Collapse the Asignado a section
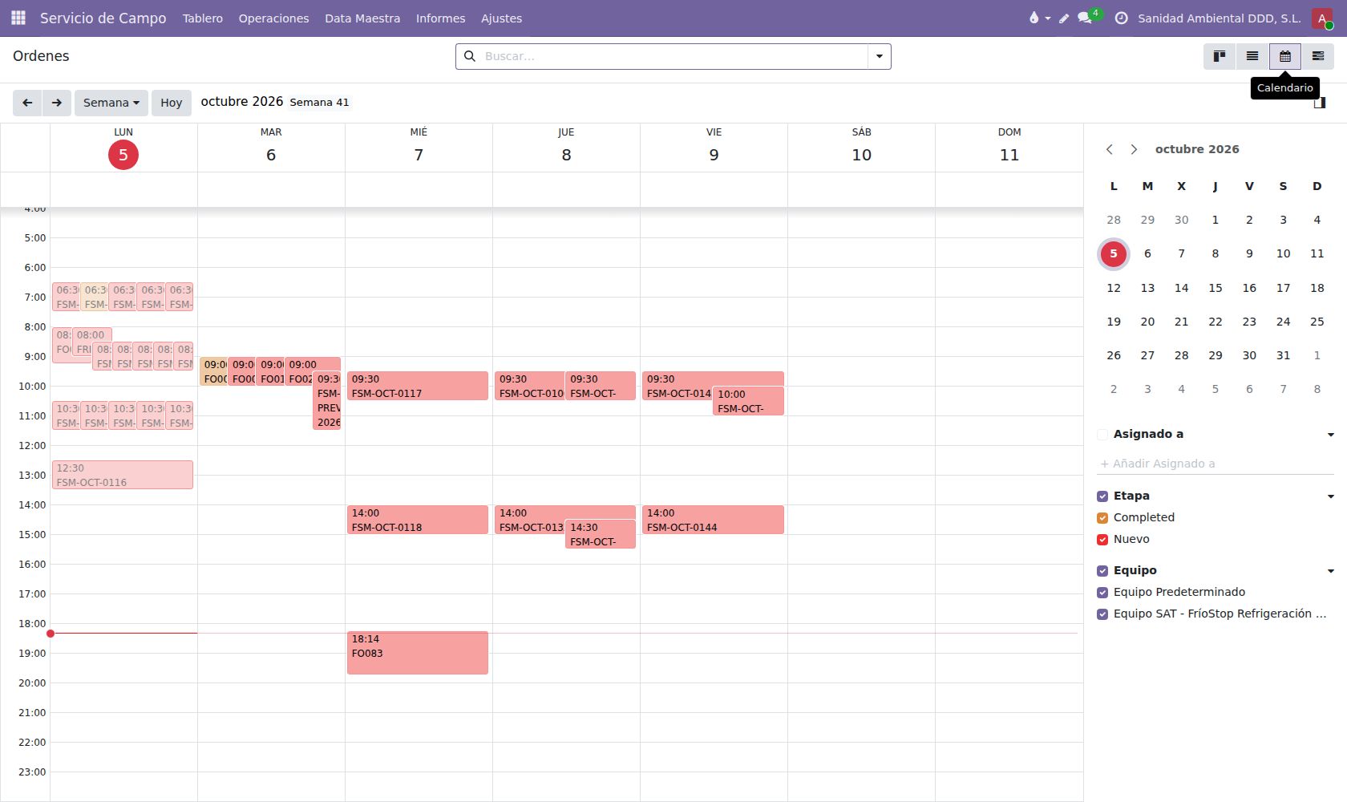Image resolution: width=1347 pixels, height=802 pixels. coord(1331,435)
